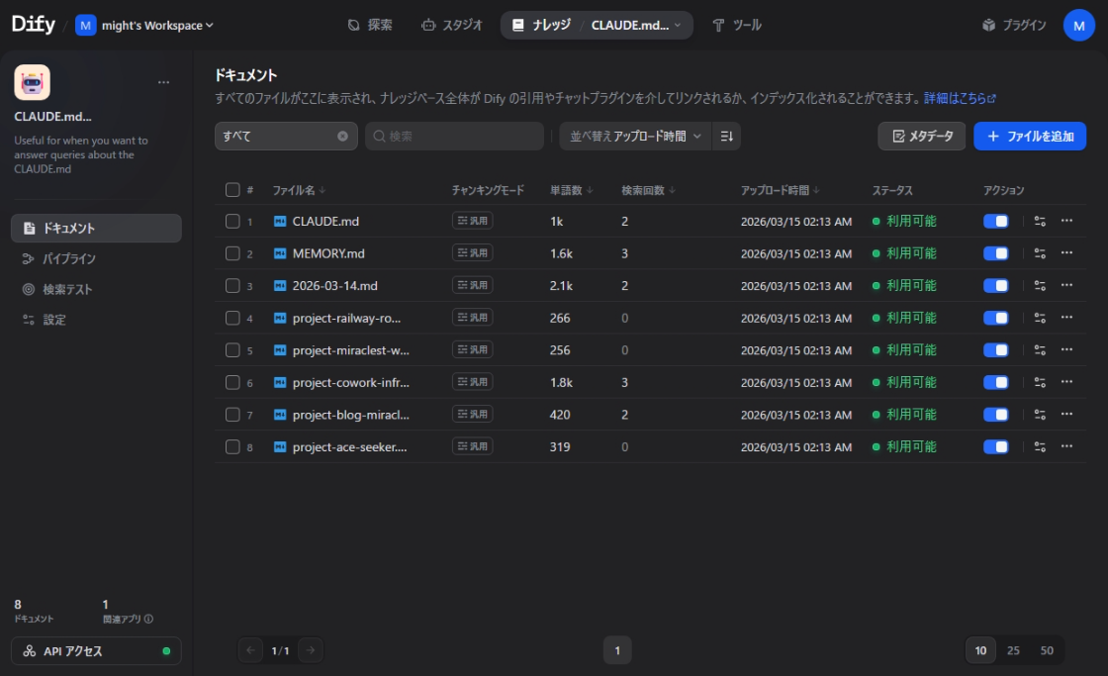Switch to the スタジオ tab
This screenshot has height=676, width=1108.
(x=452, y=25)
